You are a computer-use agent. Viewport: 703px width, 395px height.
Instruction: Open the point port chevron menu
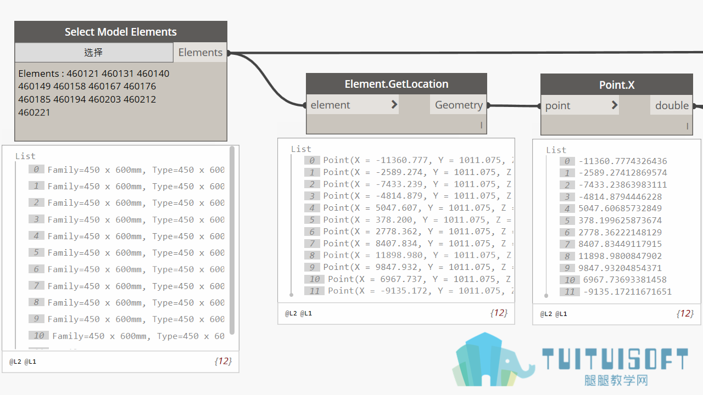(614, 105)
